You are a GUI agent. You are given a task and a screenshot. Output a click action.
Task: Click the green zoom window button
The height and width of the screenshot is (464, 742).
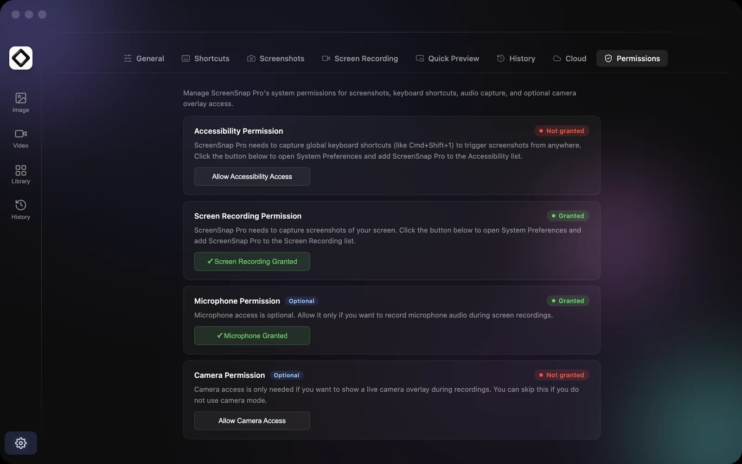point(42,14)
